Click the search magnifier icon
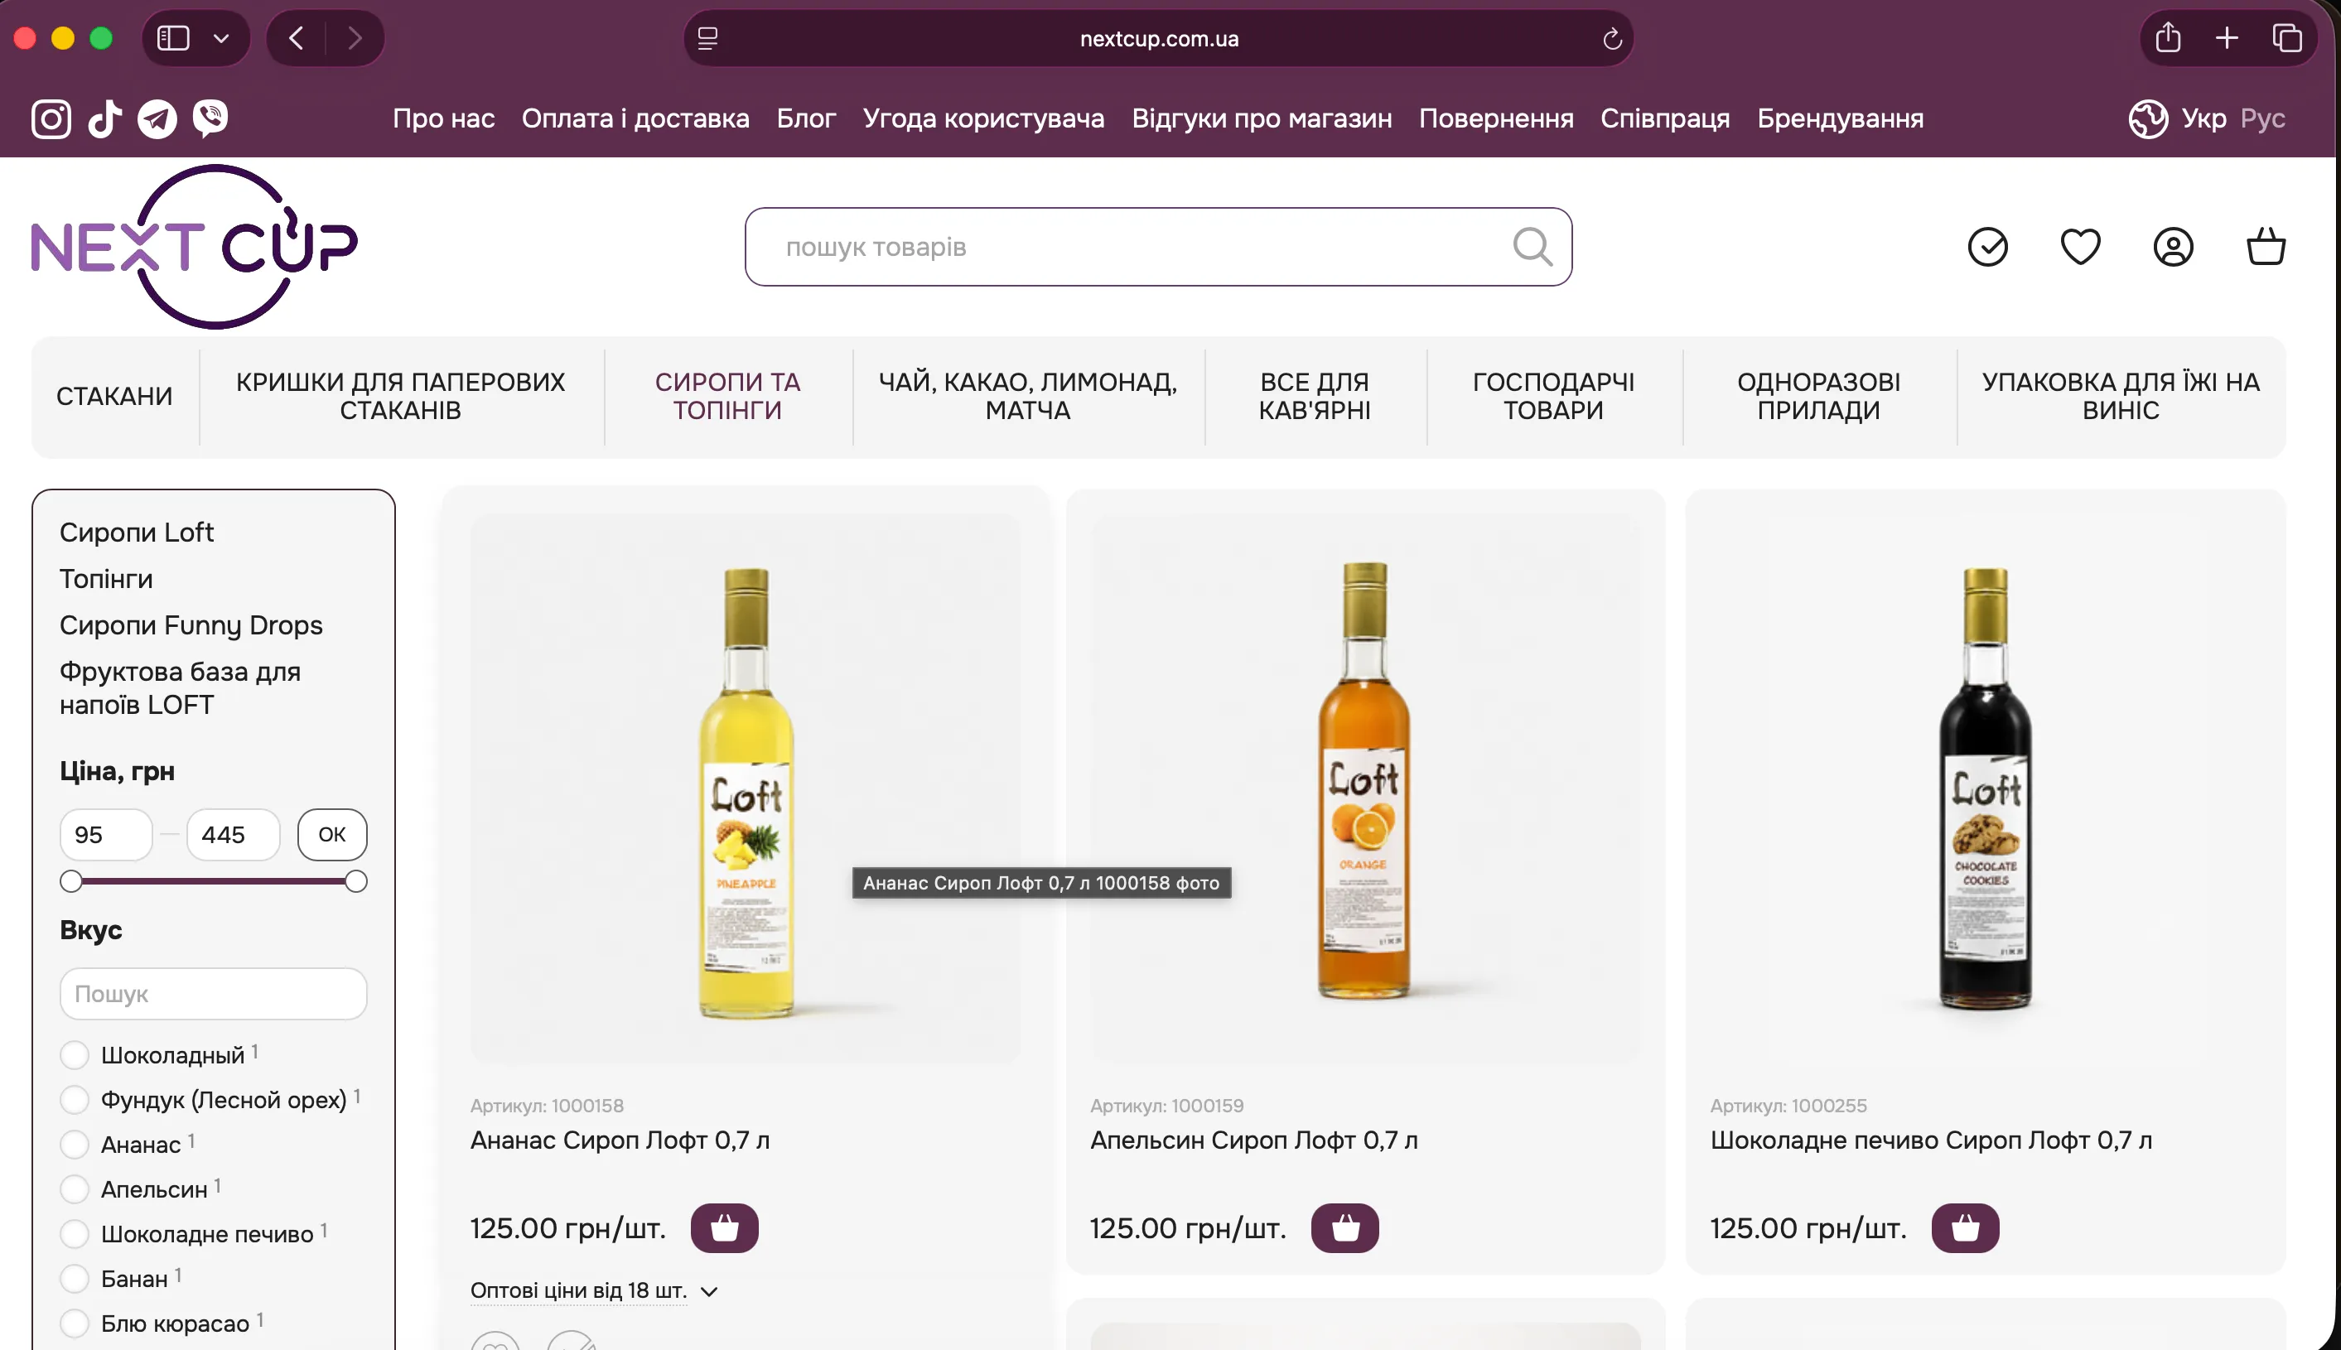This screenshot has width=2341, height=1350. pos(1532,247)
